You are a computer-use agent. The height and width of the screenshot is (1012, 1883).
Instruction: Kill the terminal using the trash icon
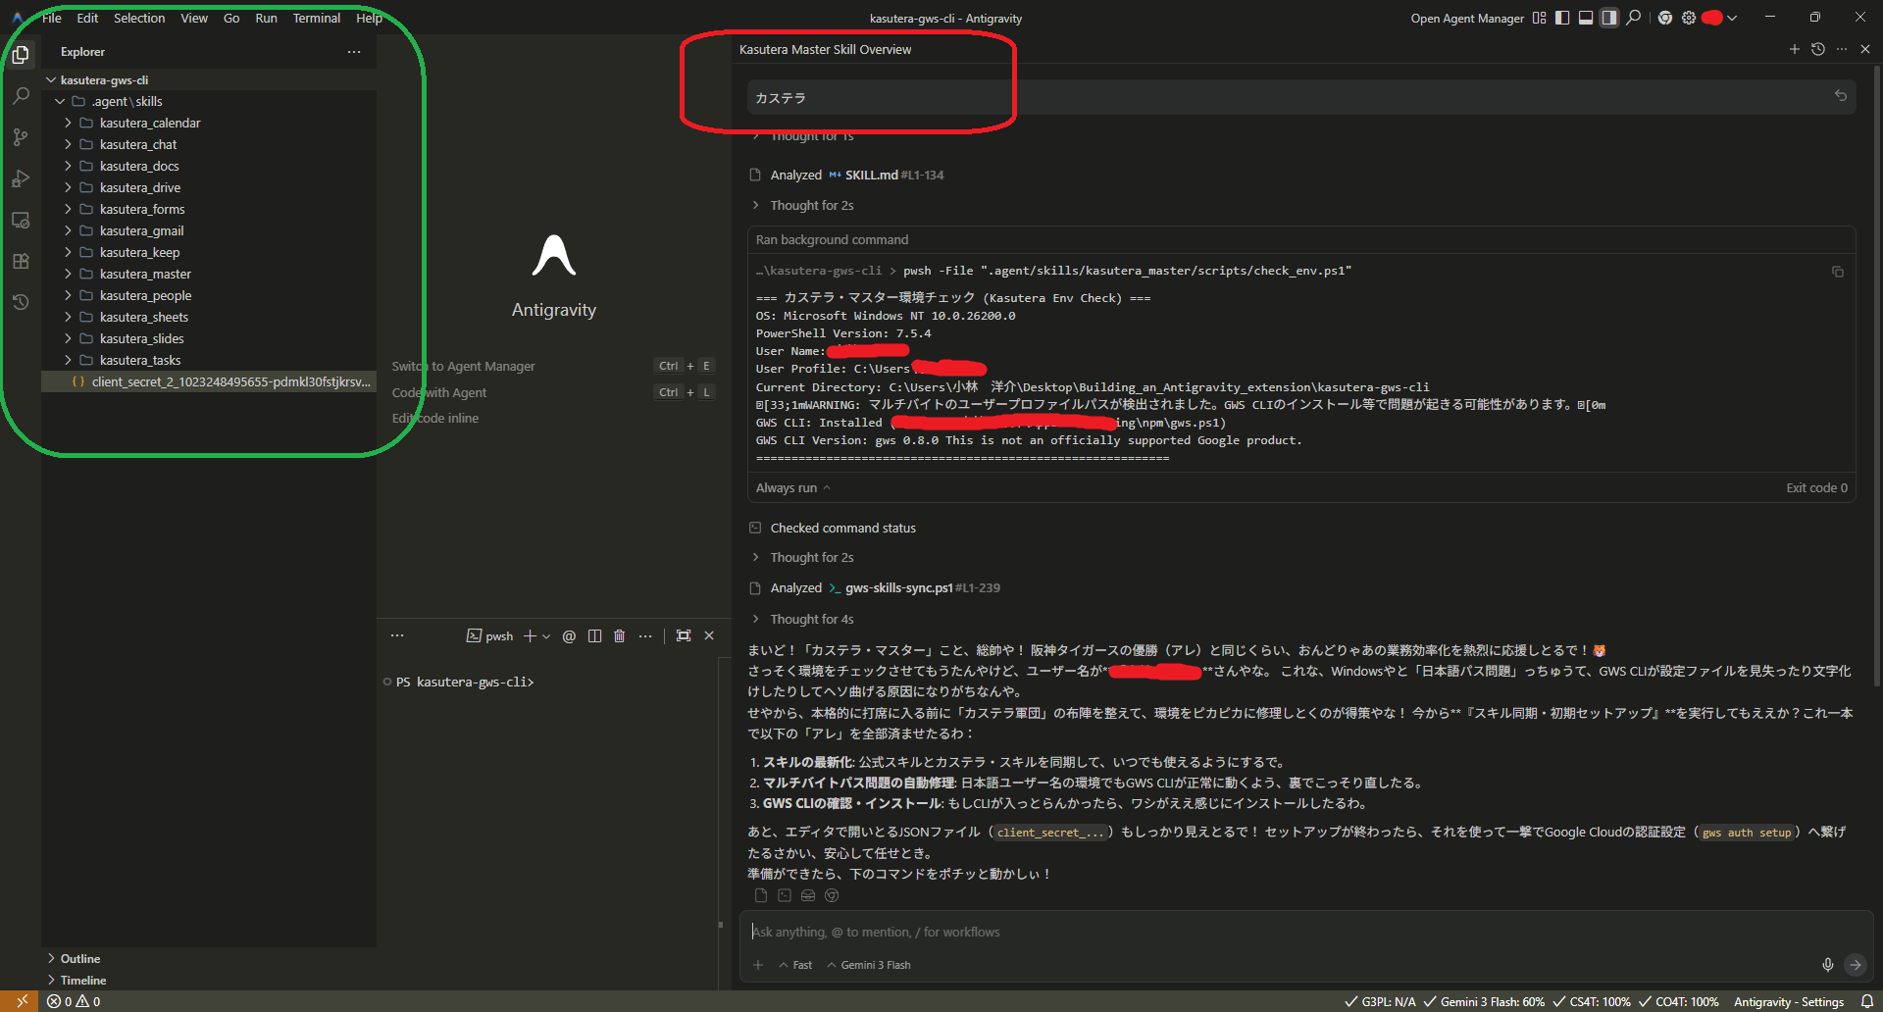(619, 636)
